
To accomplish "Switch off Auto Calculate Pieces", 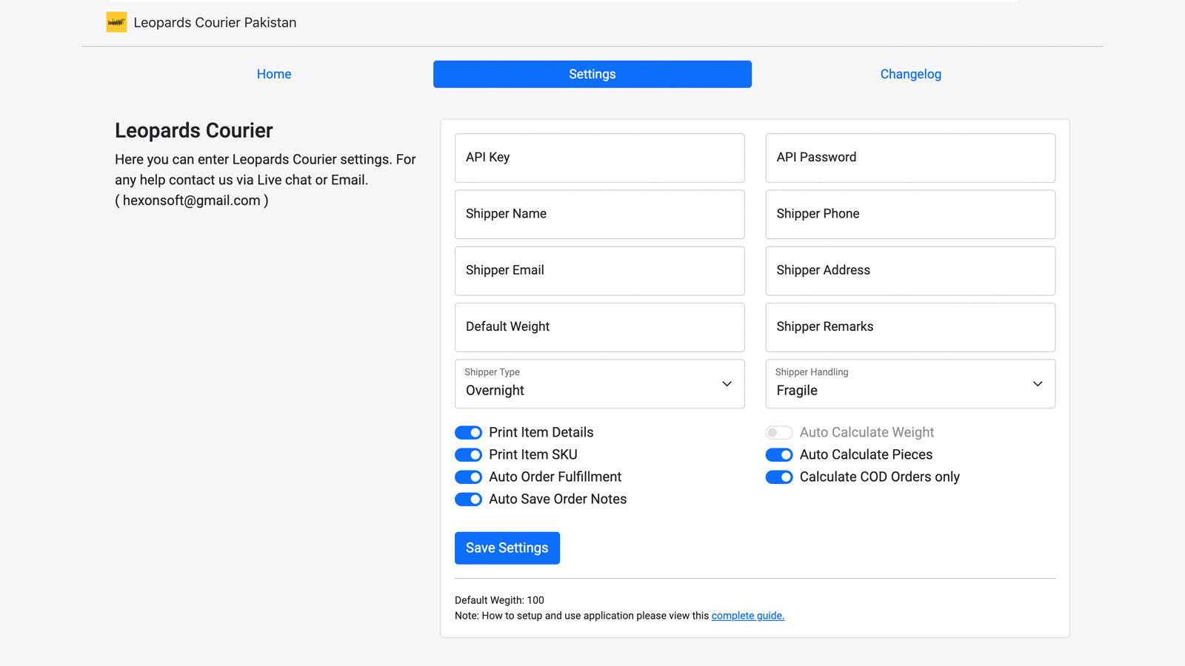I will tap(779, 455).
